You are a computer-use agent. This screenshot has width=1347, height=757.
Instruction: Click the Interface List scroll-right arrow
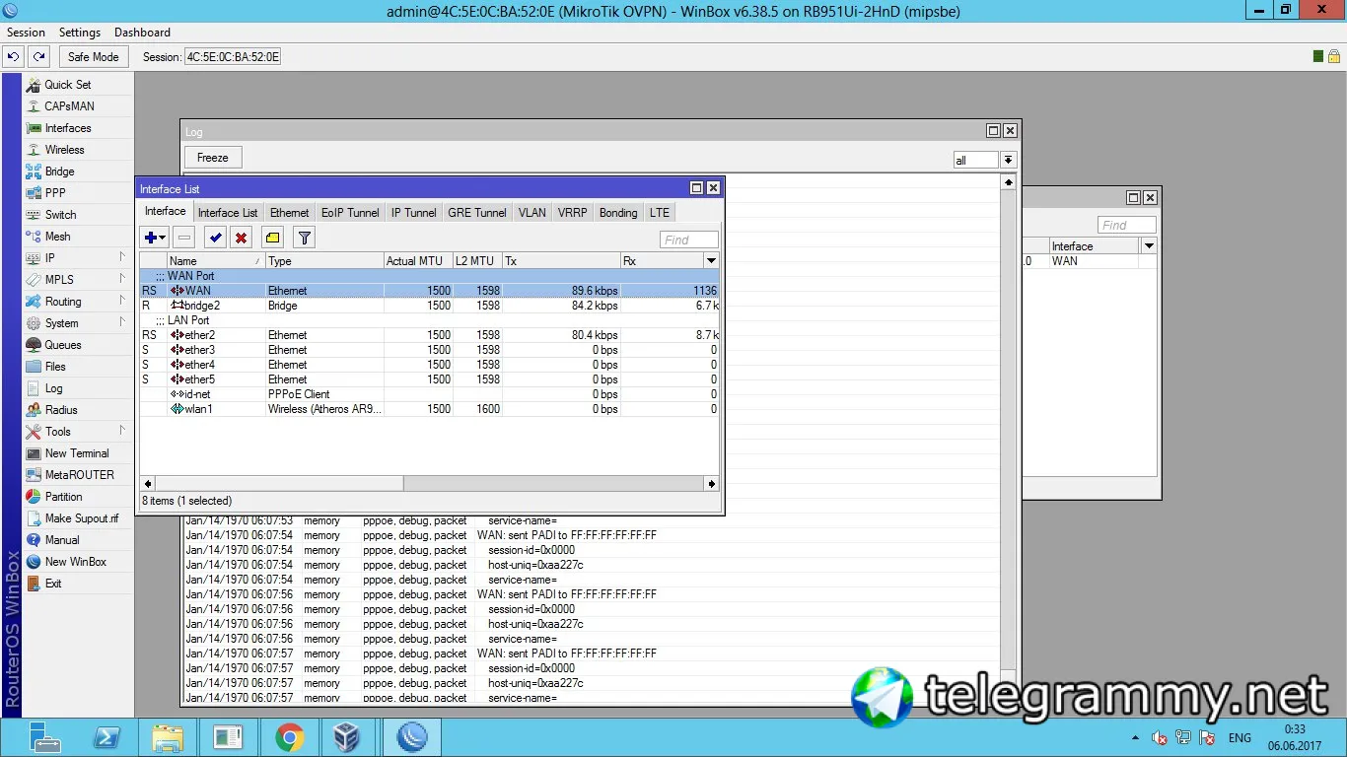click(x=712, y=484)
